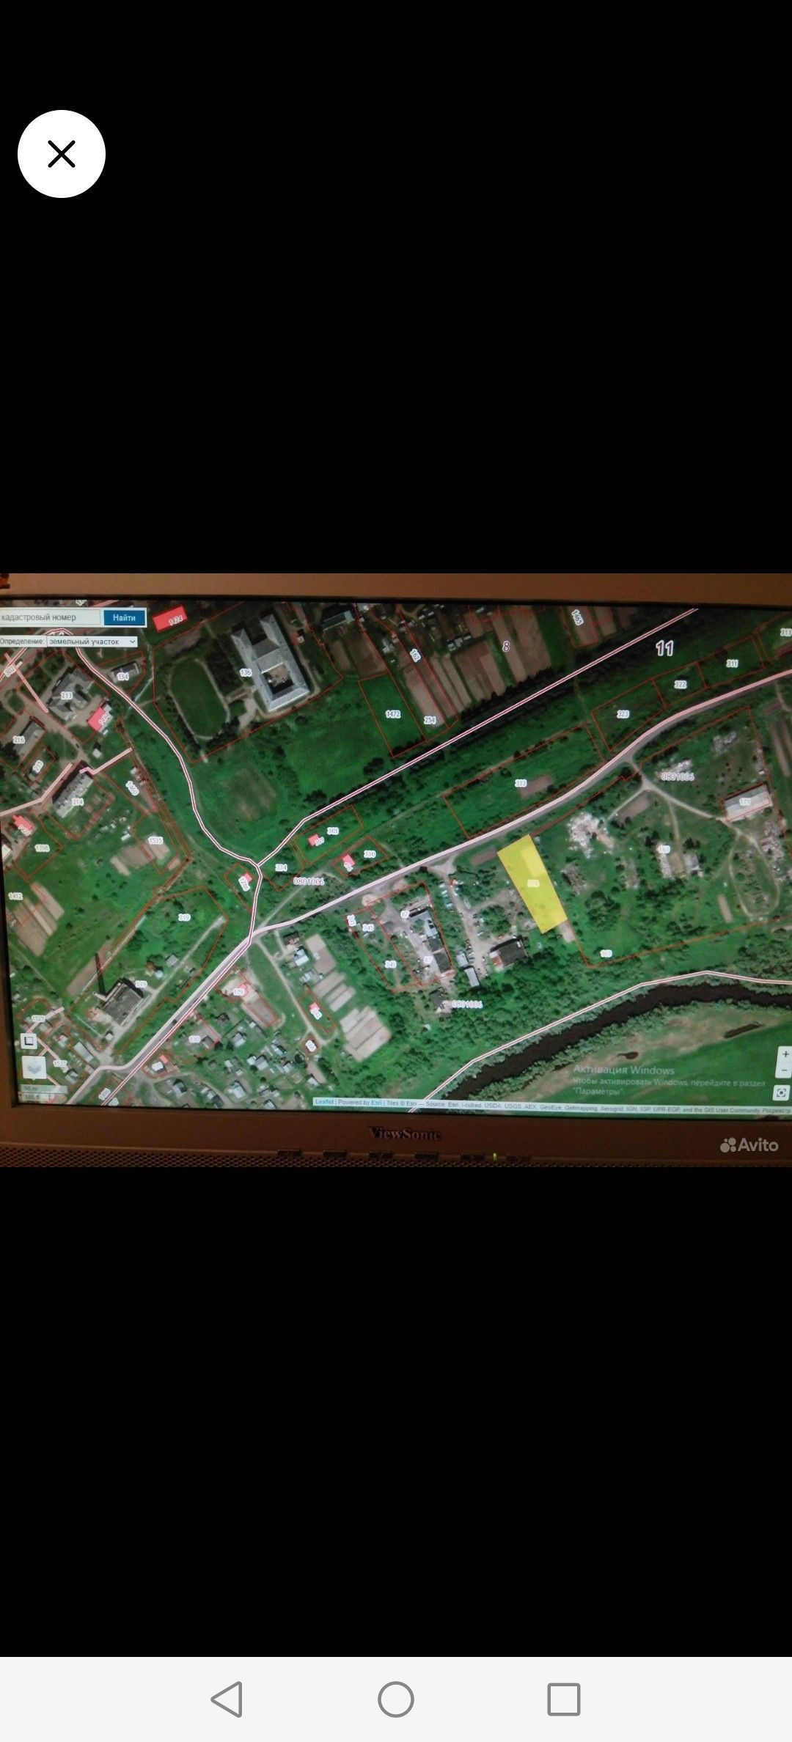Tap the Android home circle button
The height and width of the screenshot is (1742, 792).
pyautogui.click(x=396, y=1699)
